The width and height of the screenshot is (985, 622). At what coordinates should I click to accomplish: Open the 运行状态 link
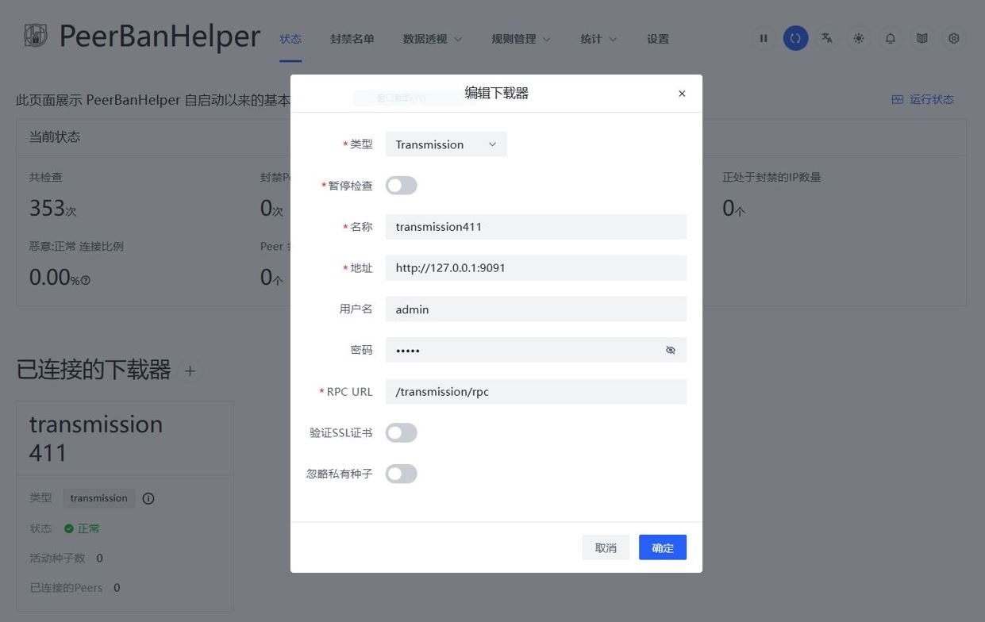922,99
